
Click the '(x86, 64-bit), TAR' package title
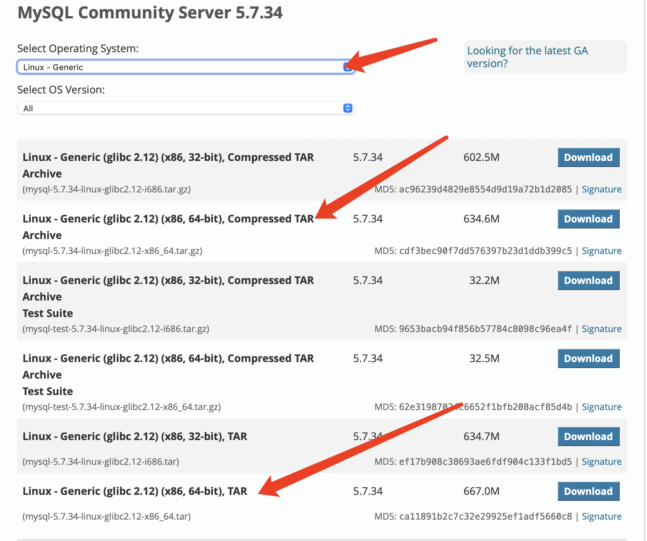coord(135,491)
